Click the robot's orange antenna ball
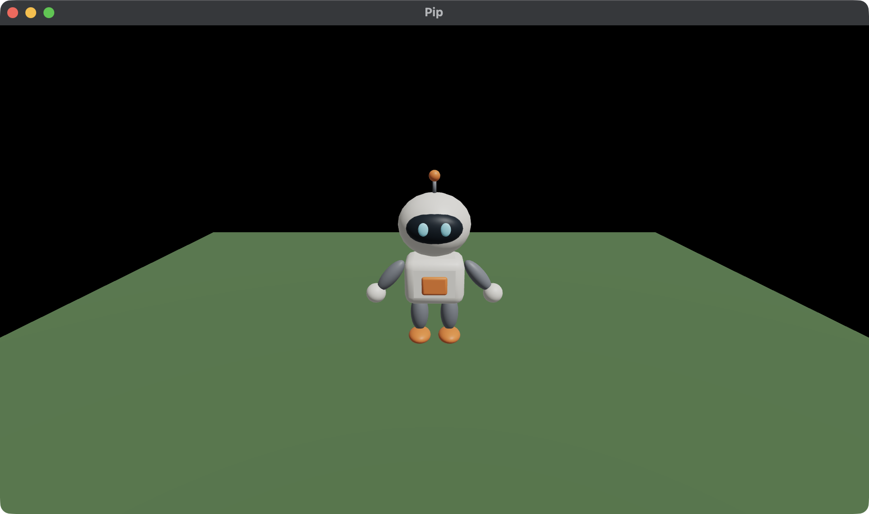869x514 pixels. pos(434,176)
